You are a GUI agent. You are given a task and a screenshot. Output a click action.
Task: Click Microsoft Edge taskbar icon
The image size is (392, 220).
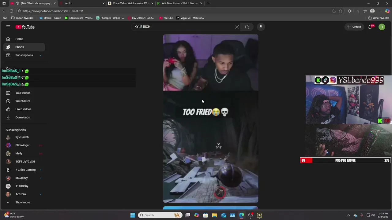(242, 215)
